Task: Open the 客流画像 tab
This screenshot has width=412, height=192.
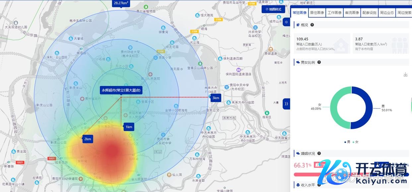Action: point(352,13)
